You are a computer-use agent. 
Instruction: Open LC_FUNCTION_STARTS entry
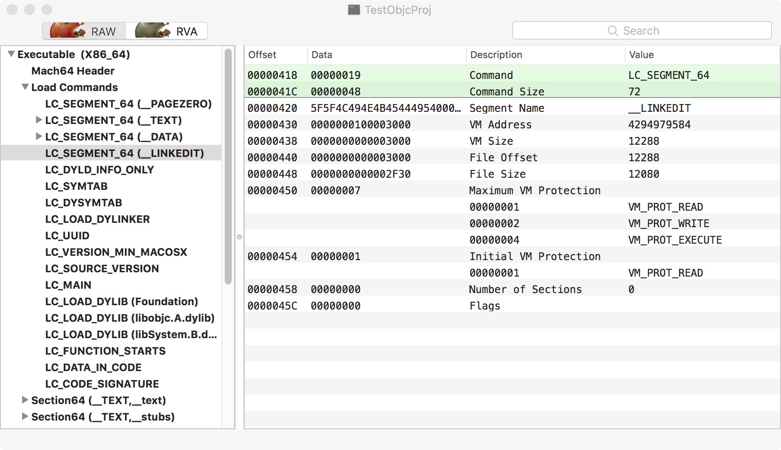coord(105,351)
